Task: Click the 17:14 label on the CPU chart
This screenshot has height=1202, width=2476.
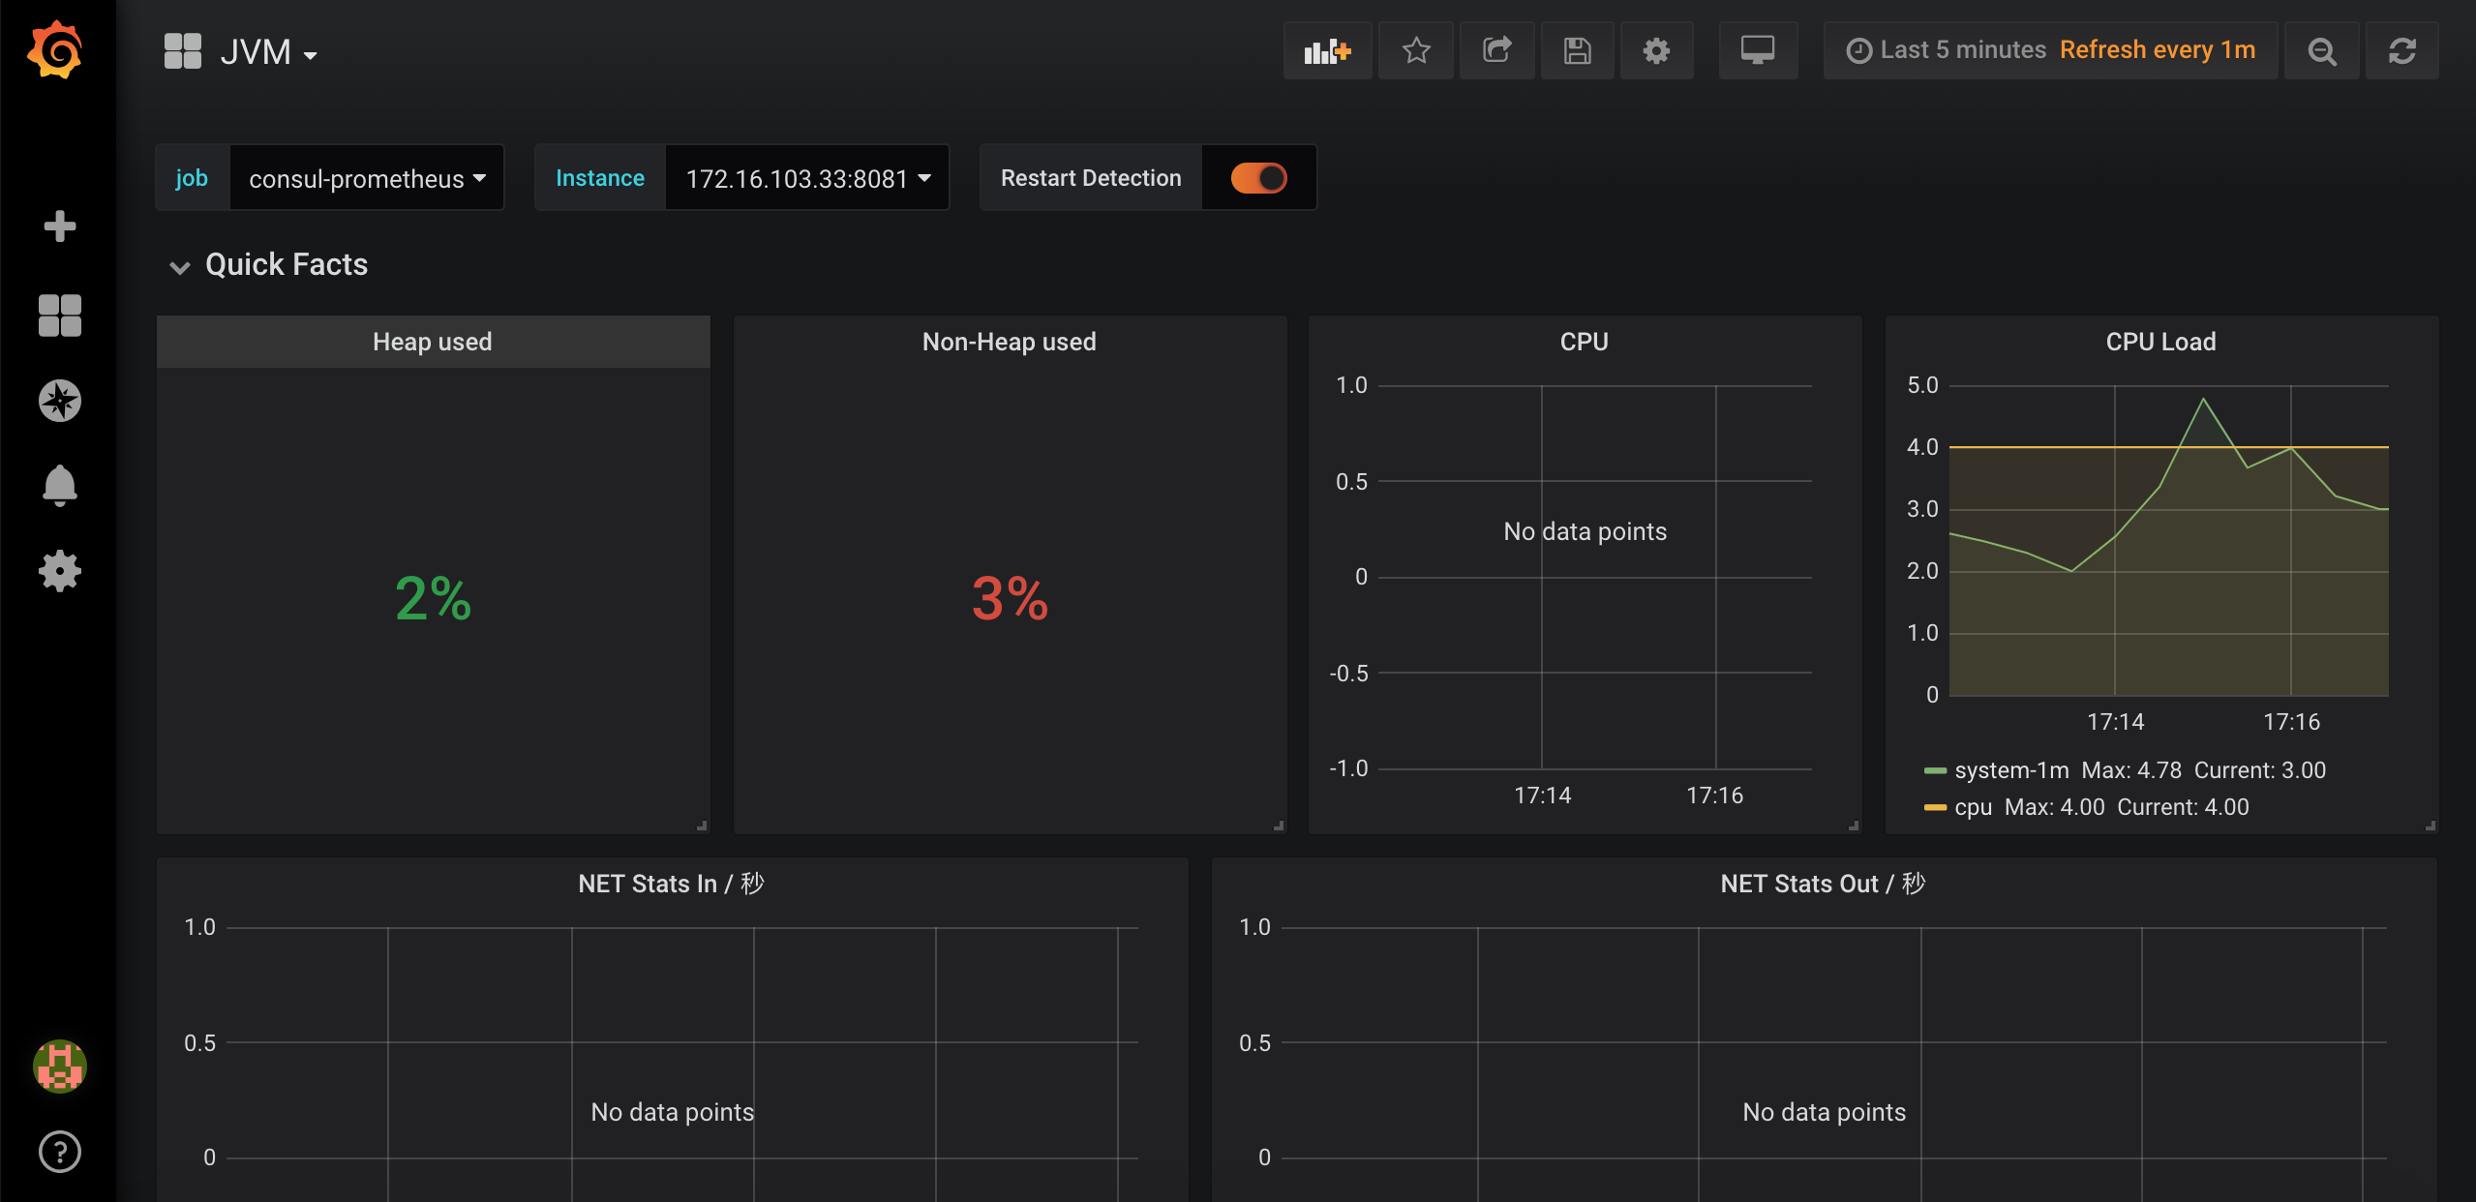Action: point(1542,796)
